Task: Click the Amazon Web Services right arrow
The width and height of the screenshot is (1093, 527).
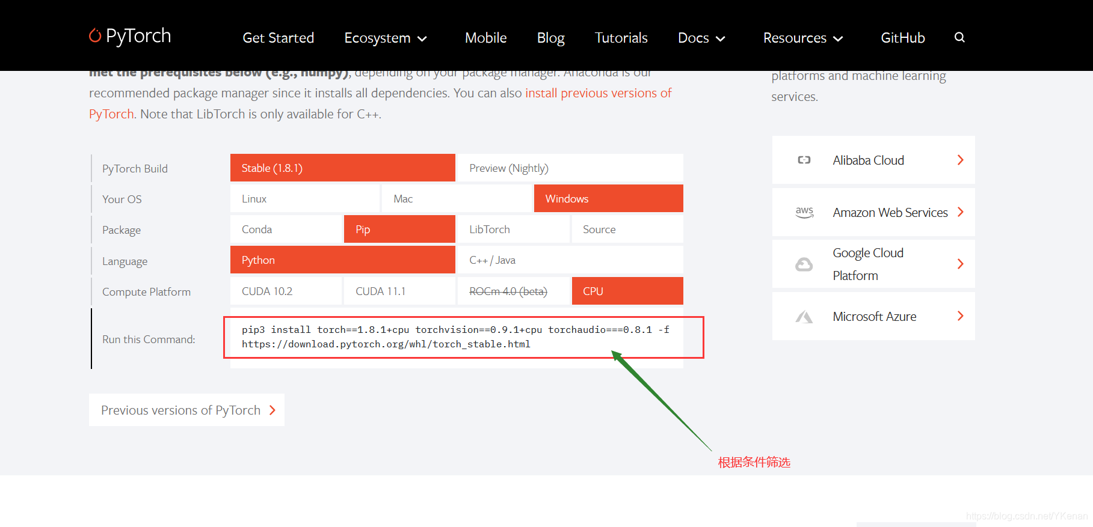Action: 960,212
